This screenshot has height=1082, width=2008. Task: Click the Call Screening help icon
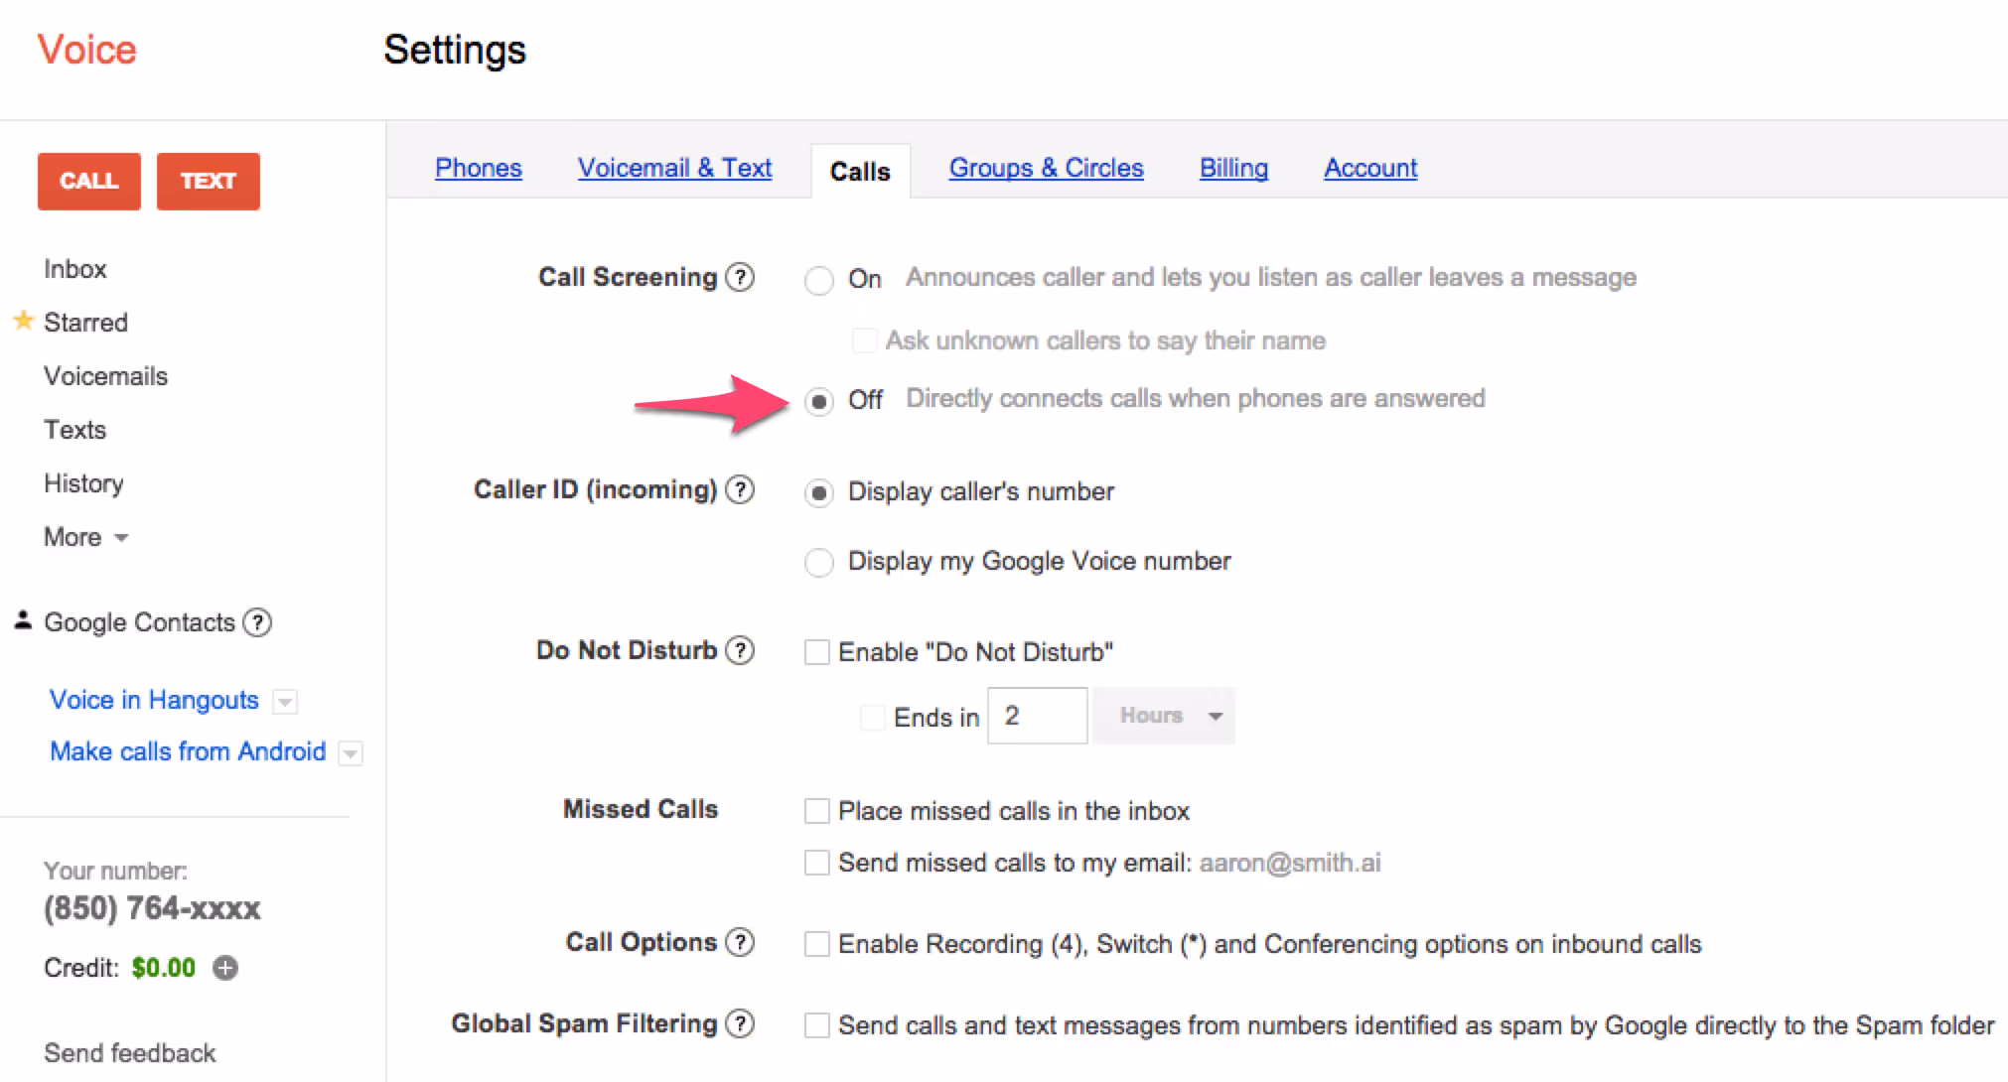pyautogui.click(x=740, y=277)
